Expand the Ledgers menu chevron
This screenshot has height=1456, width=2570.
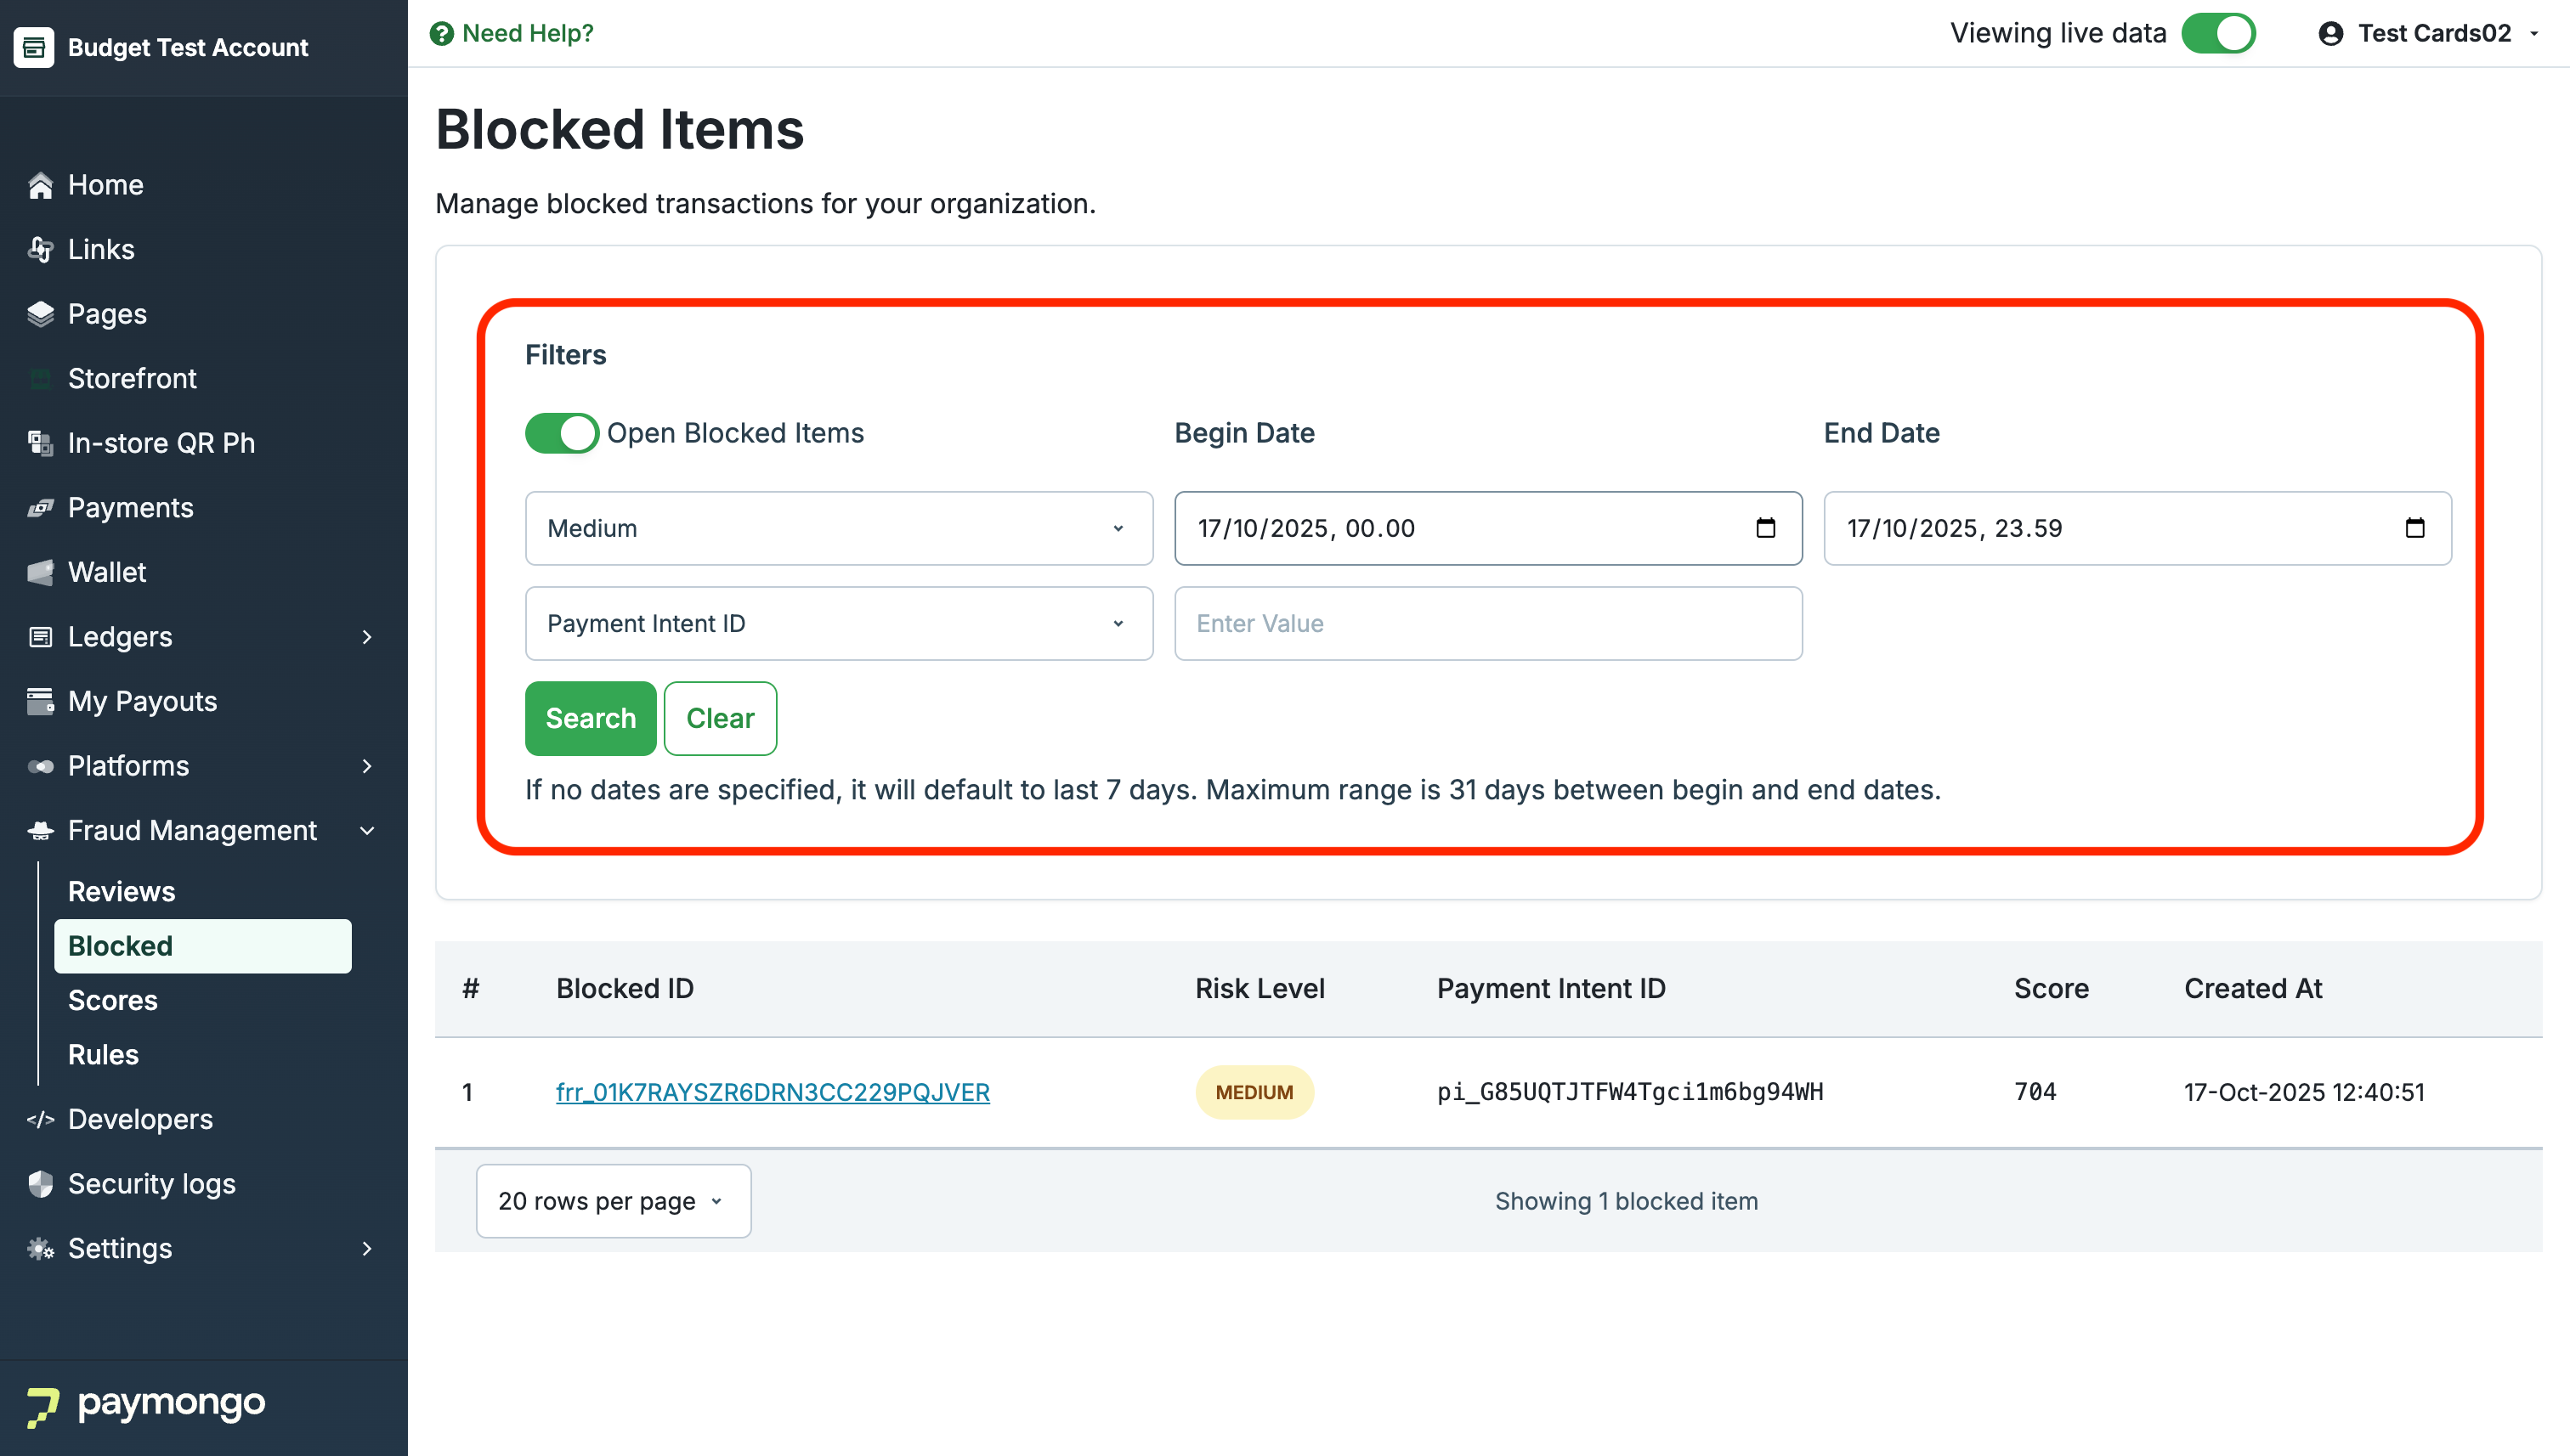coord(367,637)
